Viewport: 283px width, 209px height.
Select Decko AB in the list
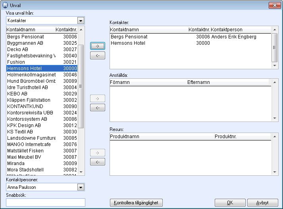(x=42, y=49)
